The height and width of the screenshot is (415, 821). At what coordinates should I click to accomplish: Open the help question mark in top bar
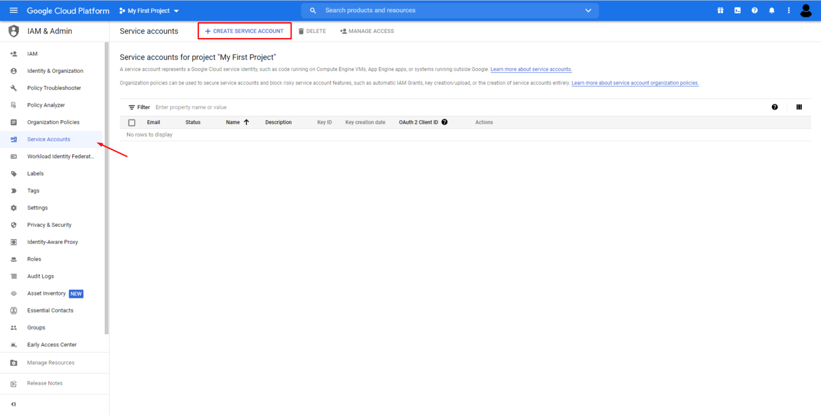[x=755, y=11]
